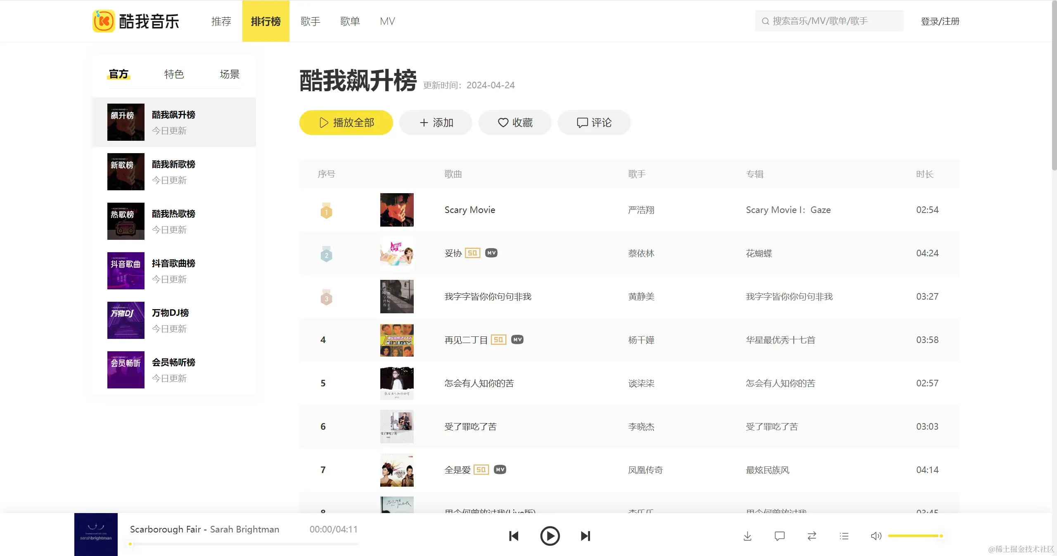Click the 收藏 favorite button
1057x556 pixels.
pos(515,123)
